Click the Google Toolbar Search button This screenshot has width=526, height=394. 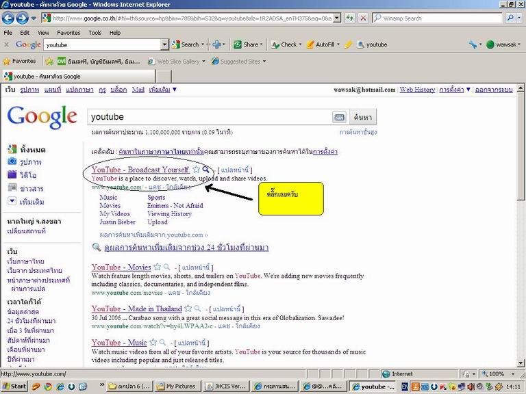point(187,44)
